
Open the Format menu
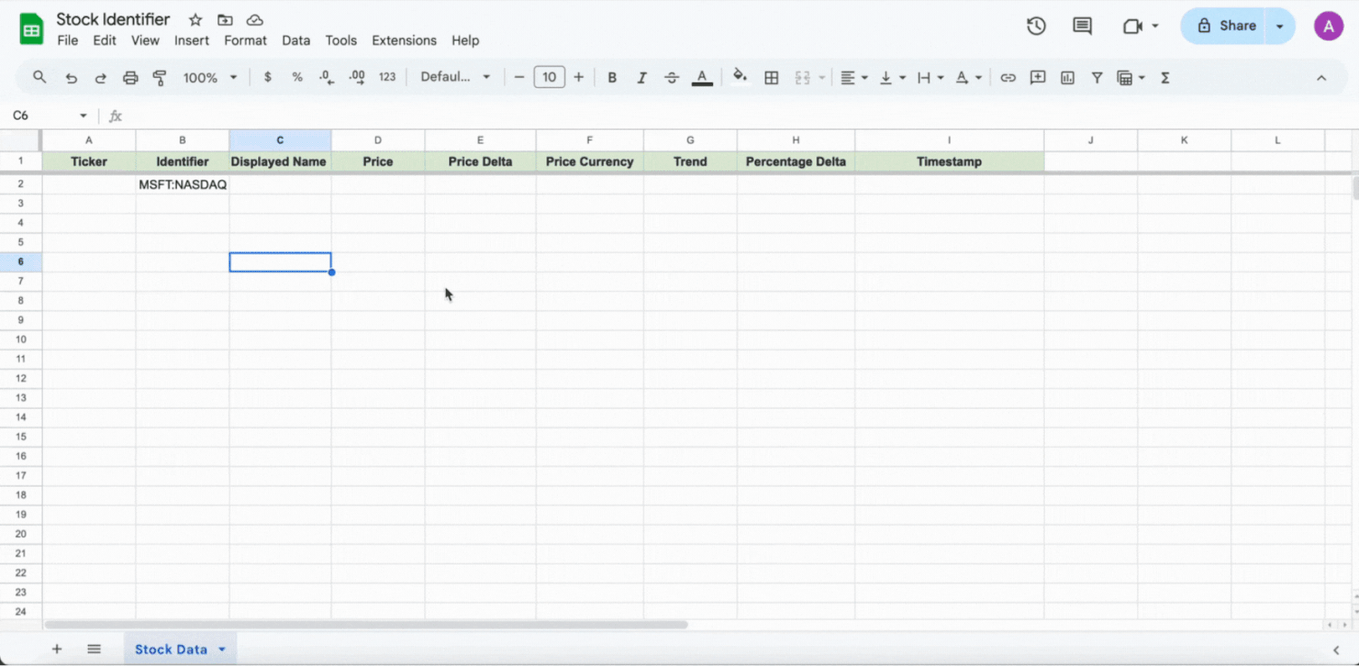(246, 41)
